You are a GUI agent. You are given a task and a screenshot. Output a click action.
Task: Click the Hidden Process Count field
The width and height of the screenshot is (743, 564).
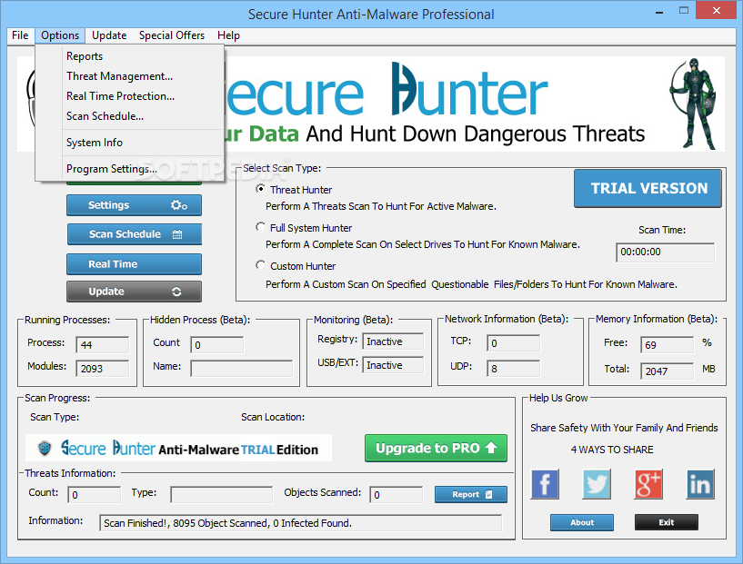point(217,345)
